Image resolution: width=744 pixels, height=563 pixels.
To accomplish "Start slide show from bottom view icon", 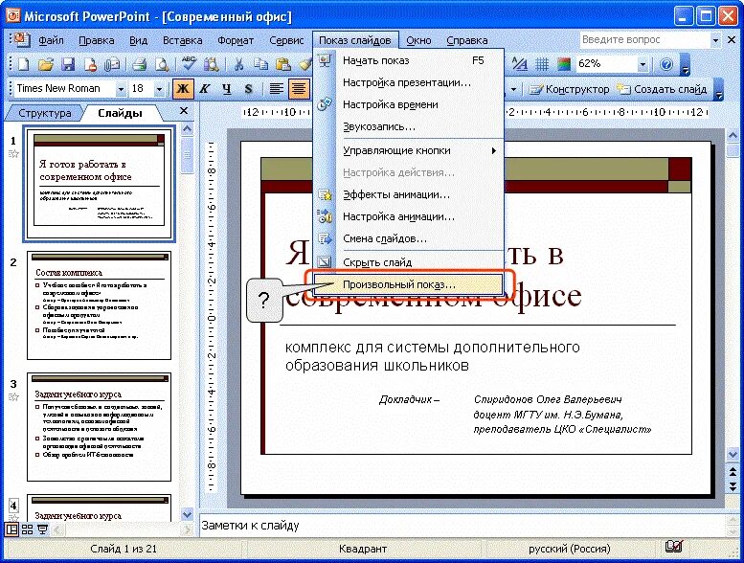I will pos(43,529).
